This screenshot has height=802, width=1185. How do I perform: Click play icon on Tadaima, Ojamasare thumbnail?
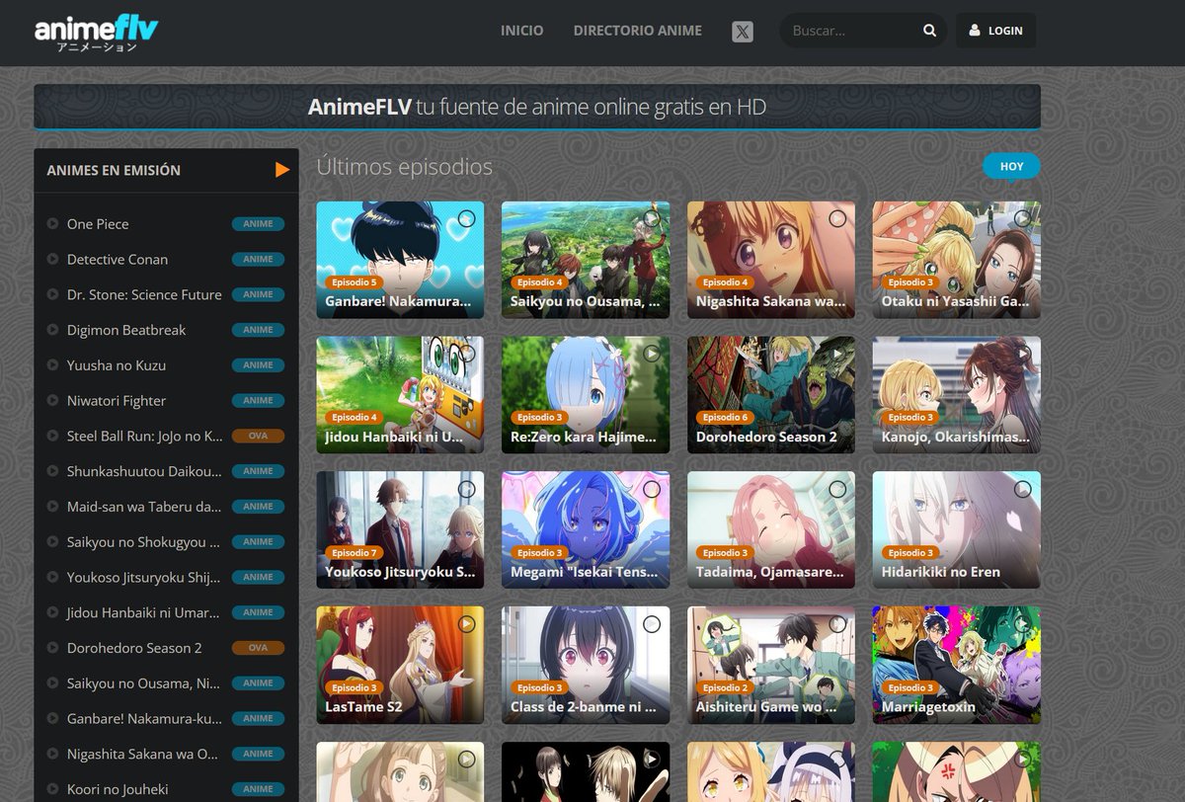837,489
